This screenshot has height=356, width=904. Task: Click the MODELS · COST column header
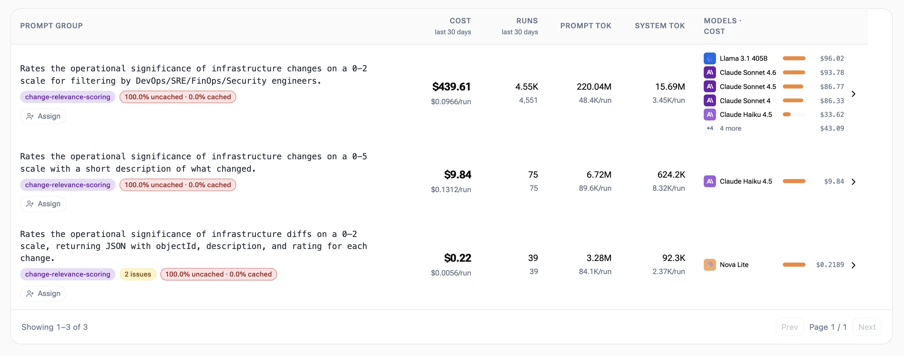[x=722, y=26]
